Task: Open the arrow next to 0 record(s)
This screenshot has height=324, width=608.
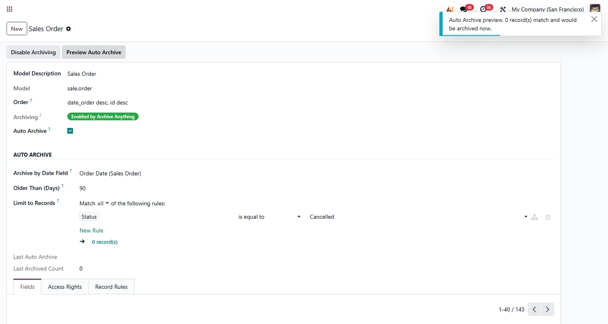Action: point(83,242)
